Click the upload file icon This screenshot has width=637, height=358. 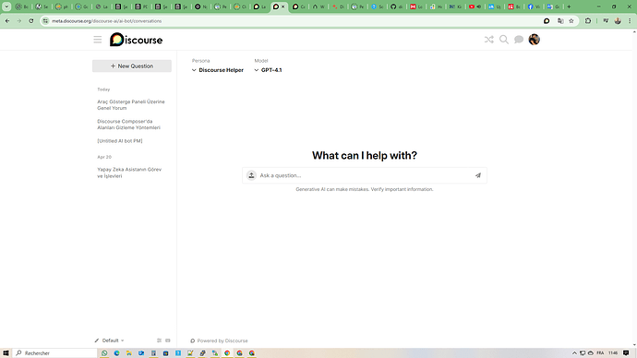[251, 175]
